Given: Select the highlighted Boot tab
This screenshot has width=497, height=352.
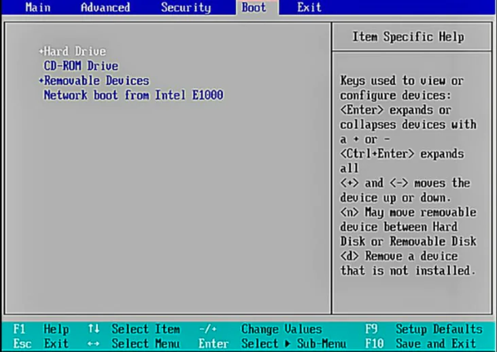Looking at the screenshot, I should click(x=254, y=7).
